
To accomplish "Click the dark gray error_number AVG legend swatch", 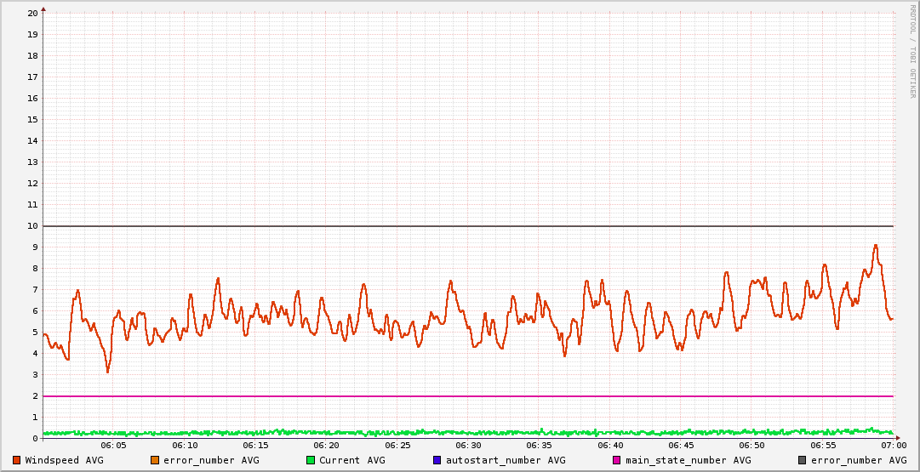I will pyautogui.click(x=802, y=460).
